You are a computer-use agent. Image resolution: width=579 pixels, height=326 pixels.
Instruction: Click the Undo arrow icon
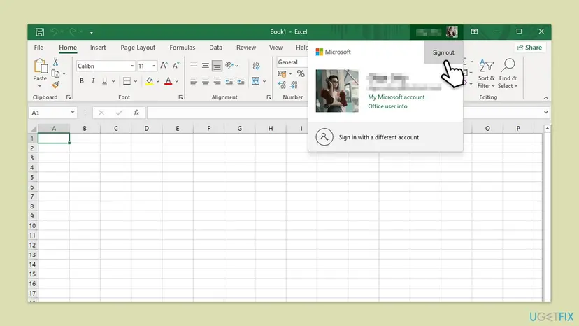(x=54, y=32)
